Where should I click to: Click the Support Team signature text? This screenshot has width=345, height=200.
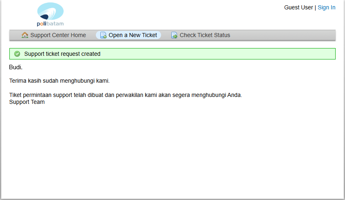tap(27, 102)
